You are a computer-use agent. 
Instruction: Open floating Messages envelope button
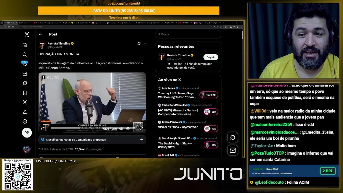pyautogui.click(x=233, y=150)
